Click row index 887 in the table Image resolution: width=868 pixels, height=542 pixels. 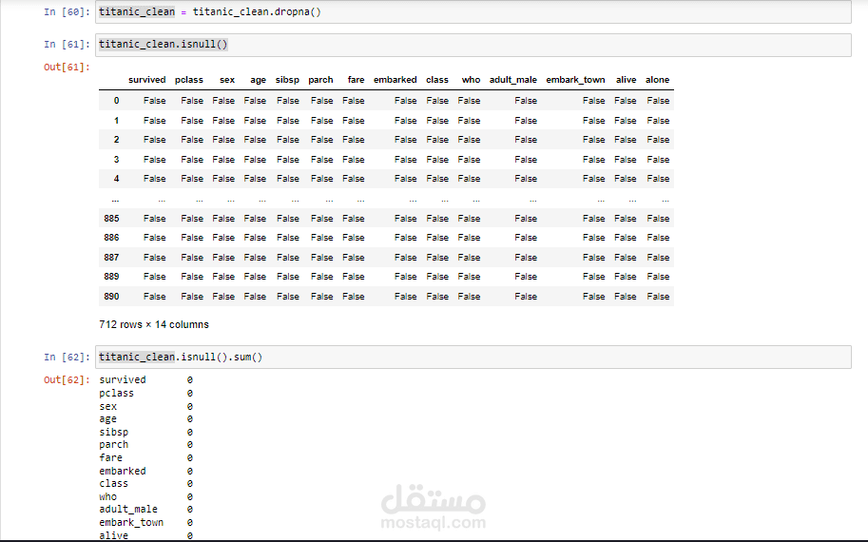(111, 258)
